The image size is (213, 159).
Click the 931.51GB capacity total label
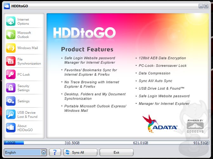[x=201, y=143]
